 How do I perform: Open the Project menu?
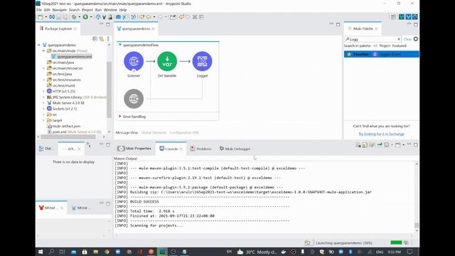[x=87, y=10]
